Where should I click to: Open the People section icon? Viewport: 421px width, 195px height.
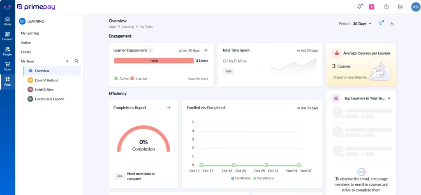pos(7,51)
